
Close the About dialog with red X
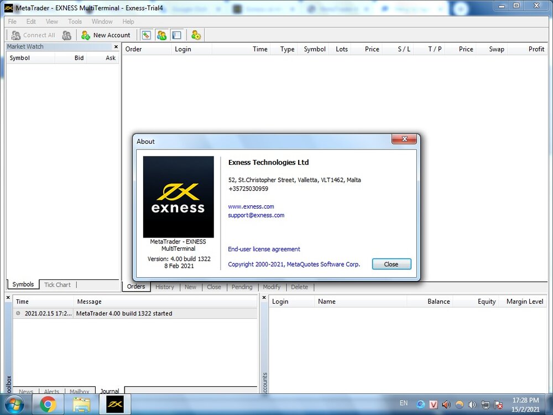tap(405, 139)
